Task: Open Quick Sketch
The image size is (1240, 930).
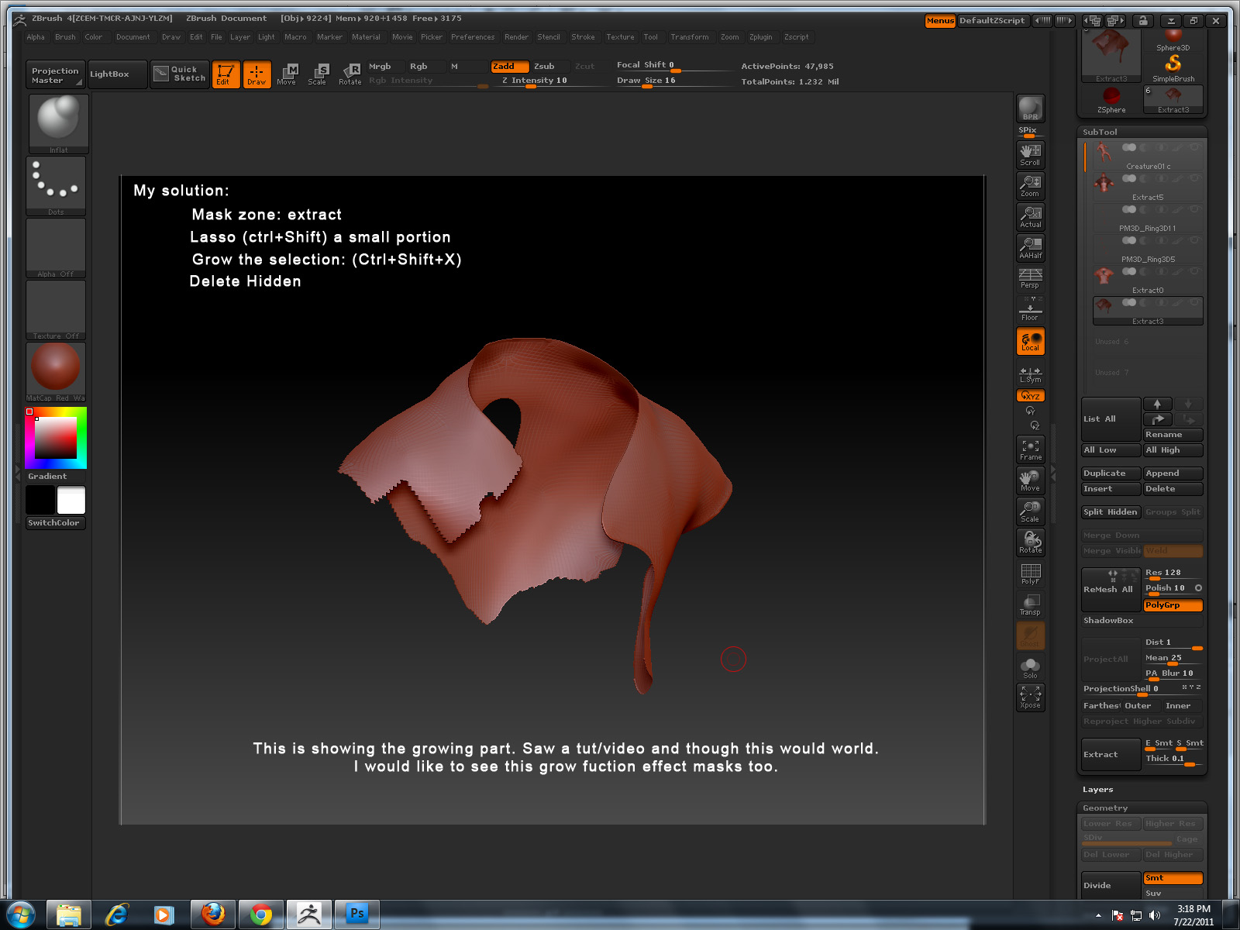Action: (x=180, y=74)
